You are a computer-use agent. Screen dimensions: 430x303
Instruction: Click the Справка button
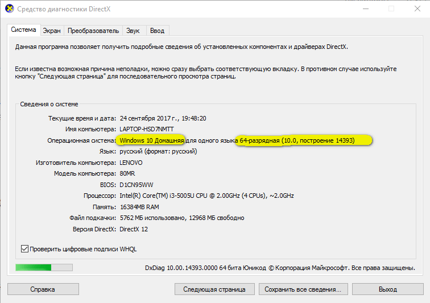click(x=43, y=289)
